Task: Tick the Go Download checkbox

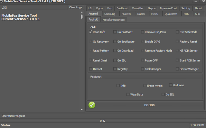Action: (115, 50)
